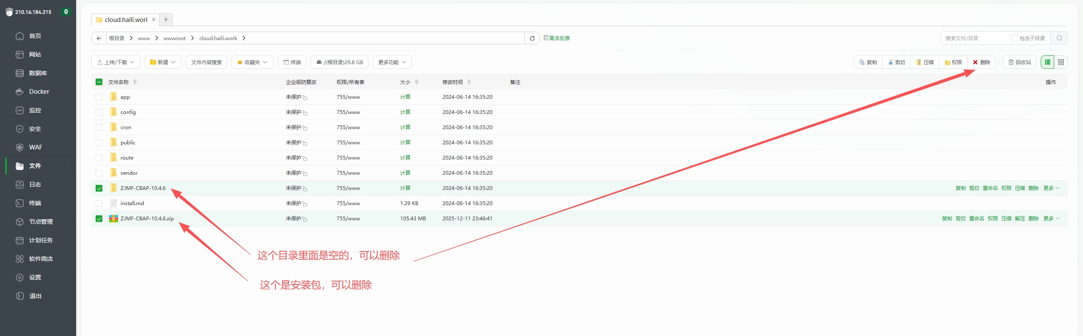Switch to grid view layout icon
This screenshot has height=336, width=1083.
1061,62
